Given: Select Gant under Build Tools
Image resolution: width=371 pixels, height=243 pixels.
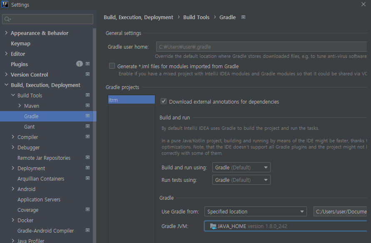Looking at the screenshot, I should coord(29,126).
